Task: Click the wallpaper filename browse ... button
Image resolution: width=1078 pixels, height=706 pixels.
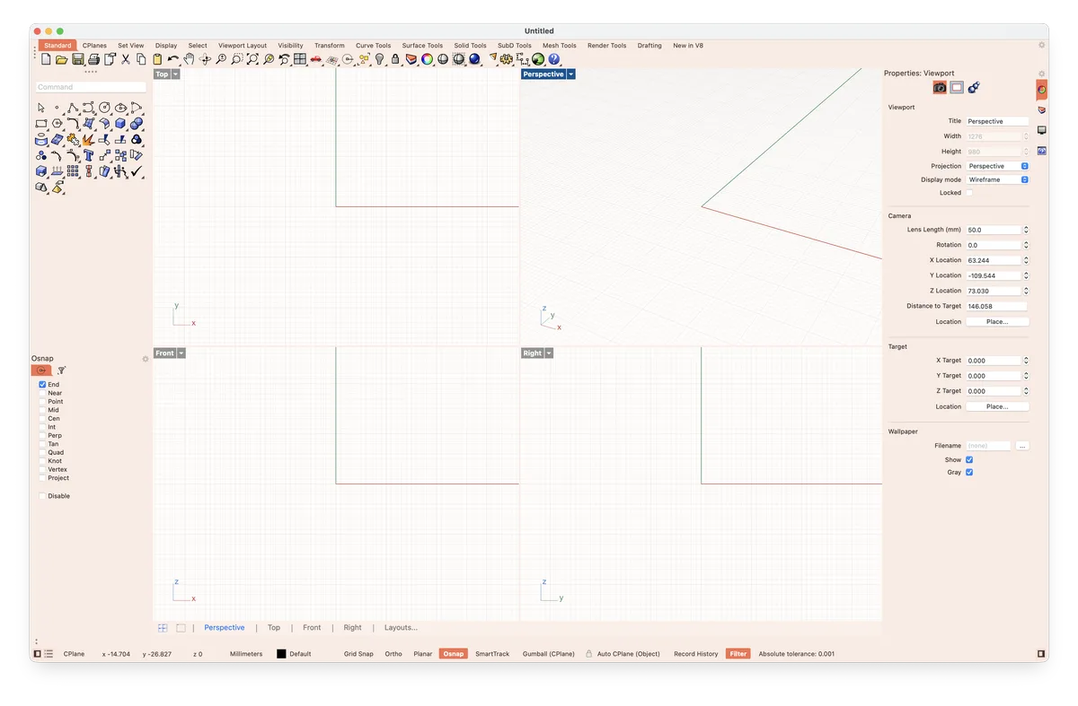Action: tap(1022, 446)
